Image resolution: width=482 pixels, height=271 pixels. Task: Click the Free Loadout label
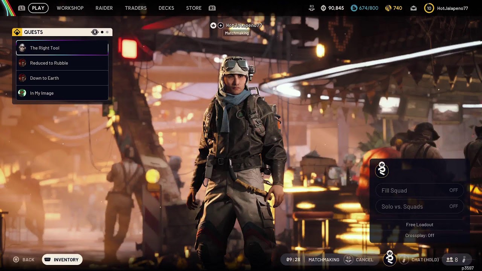point(419,225)
